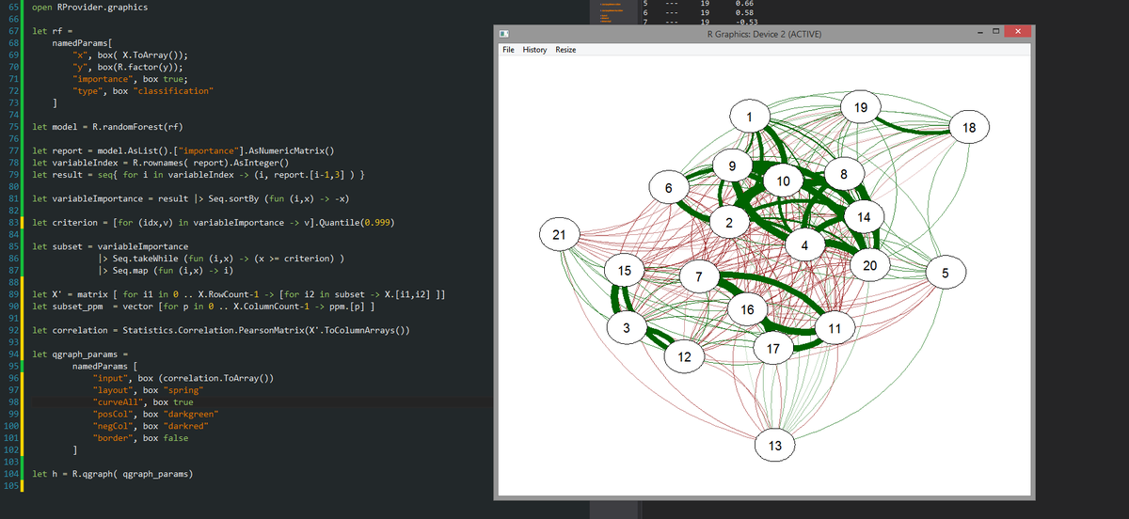This screenshot has height=519, width=1129.
Task: Maximize the R Graphics Device 2 window
Action: pos(997,33)
